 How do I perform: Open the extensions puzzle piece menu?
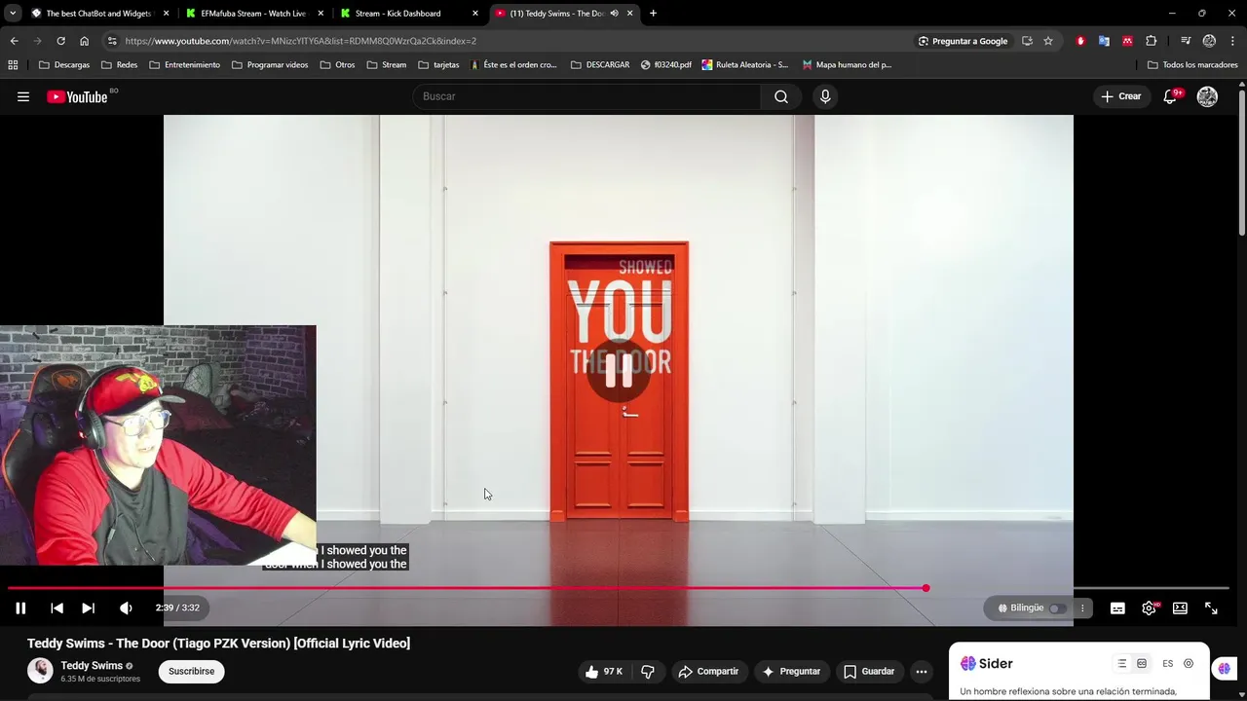[x=1152, y=41]
